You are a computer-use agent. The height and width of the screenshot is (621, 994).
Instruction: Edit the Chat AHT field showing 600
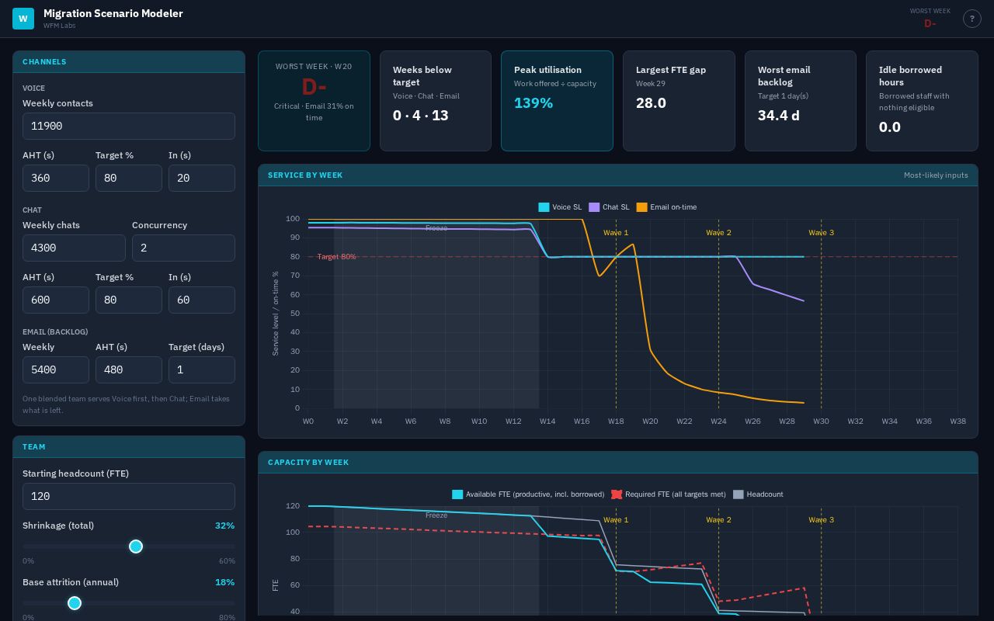tap(56, 300)
